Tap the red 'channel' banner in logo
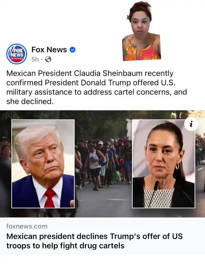The image size is (205, 273). coord(17,59)
